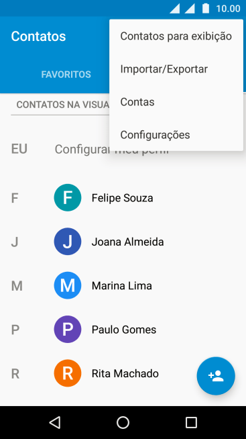Tap the battery icon in status bar
This screenshot has width=246, height=439.
point(206,8)
